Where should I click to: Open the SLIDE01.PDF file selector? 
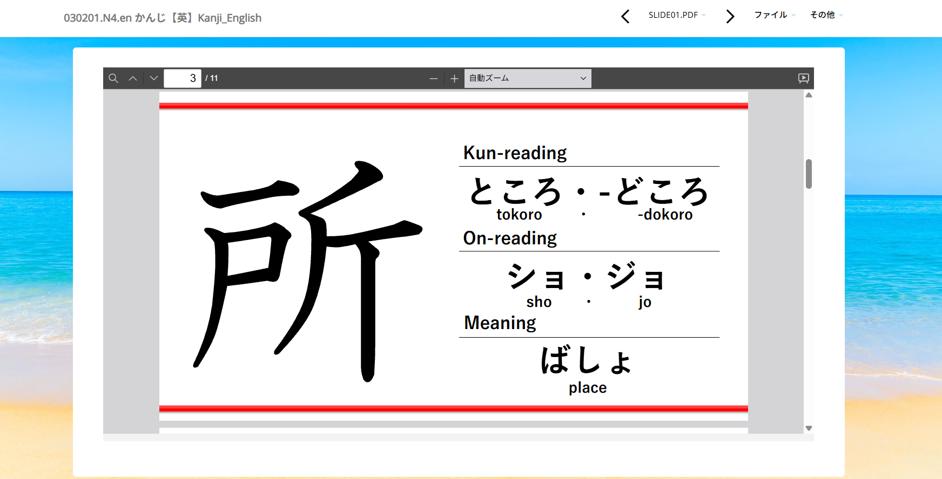[677, 15]
